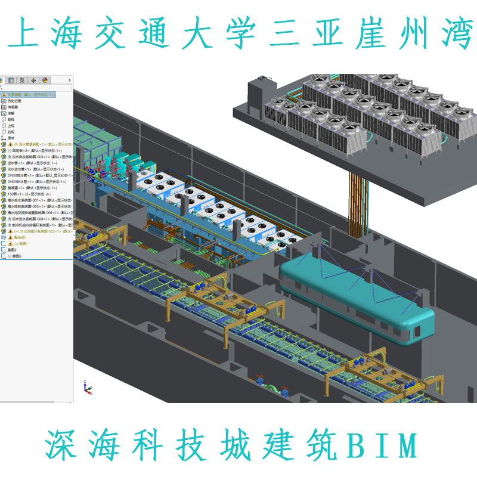The width and height of the screenshot is (477, 477).
Task: Select 储液罐<1> component icon
Action: (4, 188)
